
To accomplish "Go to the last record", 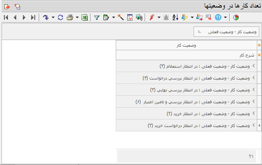I will tap(33, 17).
